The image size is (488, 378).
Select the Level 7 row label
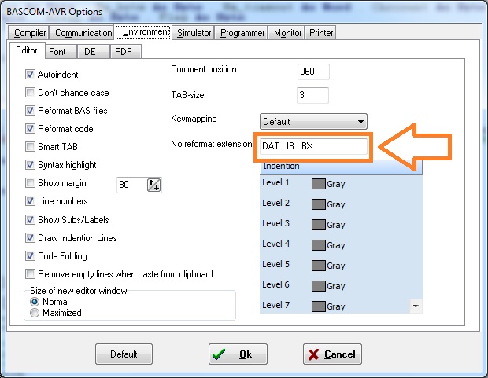pos(275,305)
